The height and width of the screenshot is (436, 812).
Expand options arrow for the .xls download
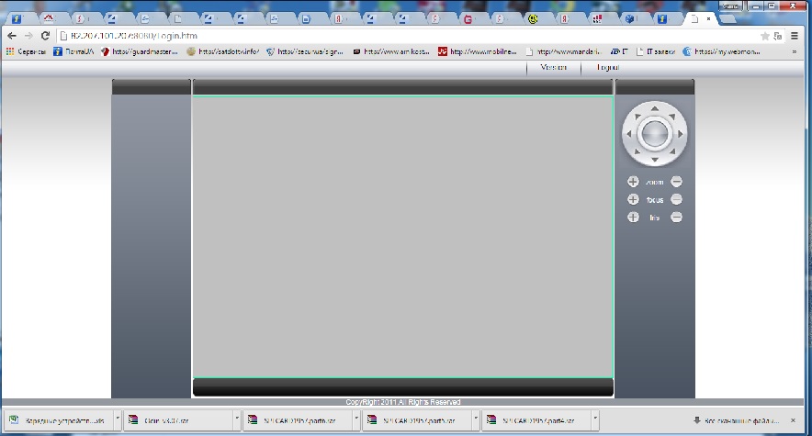pos(118,420)
